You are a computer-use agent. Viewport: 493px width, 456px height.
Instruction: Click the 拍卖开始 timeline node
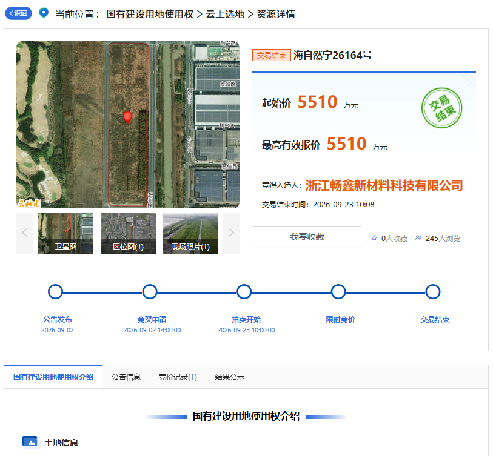pos(244,292)
